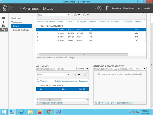
Task: Click the forward navigation arrow
Action: tap(10, 8)
